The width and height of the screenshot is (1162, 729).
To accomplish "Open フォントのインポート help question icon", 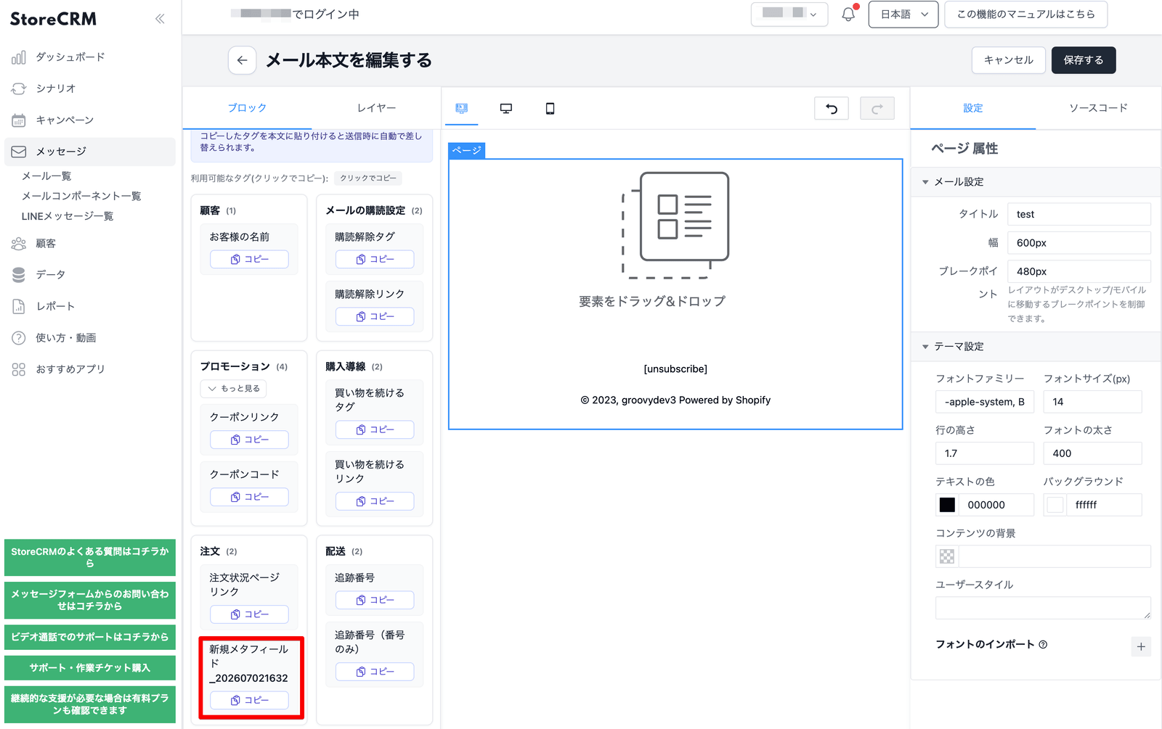I will (1043, 644).
